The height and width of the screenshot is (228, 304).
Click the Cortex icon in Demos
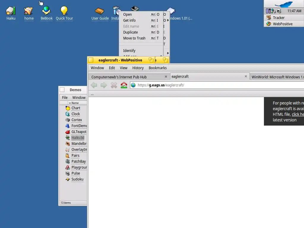pyautogui.click(x=68, y=120)
